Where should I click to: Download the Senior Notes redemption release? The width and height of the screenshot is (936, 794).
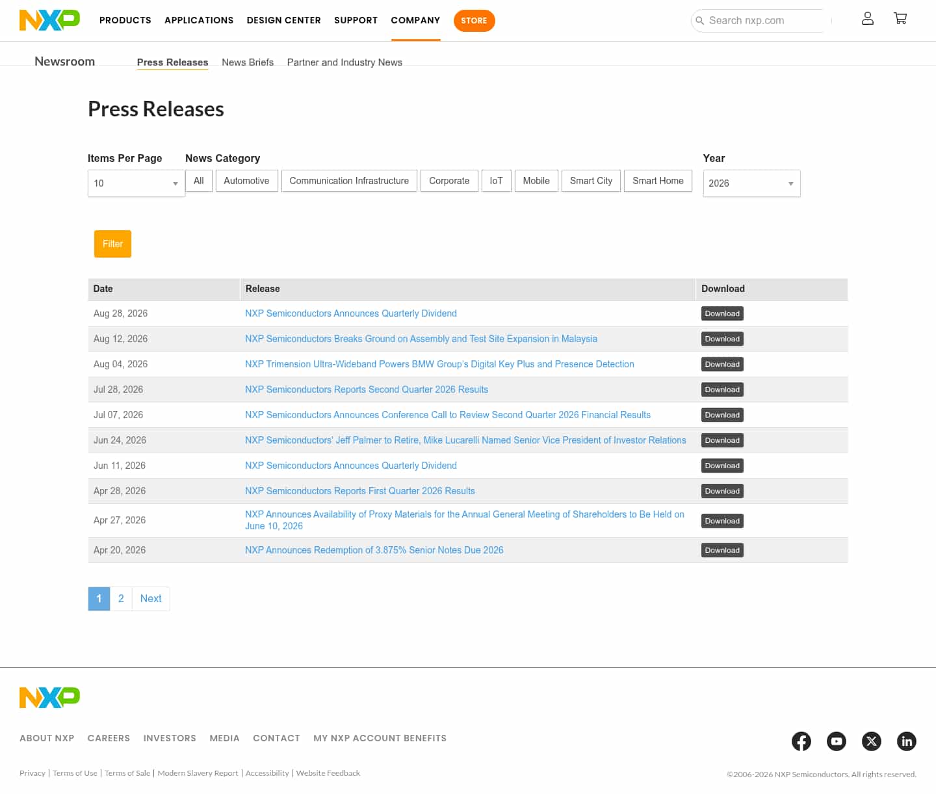[x=722, y=550]
